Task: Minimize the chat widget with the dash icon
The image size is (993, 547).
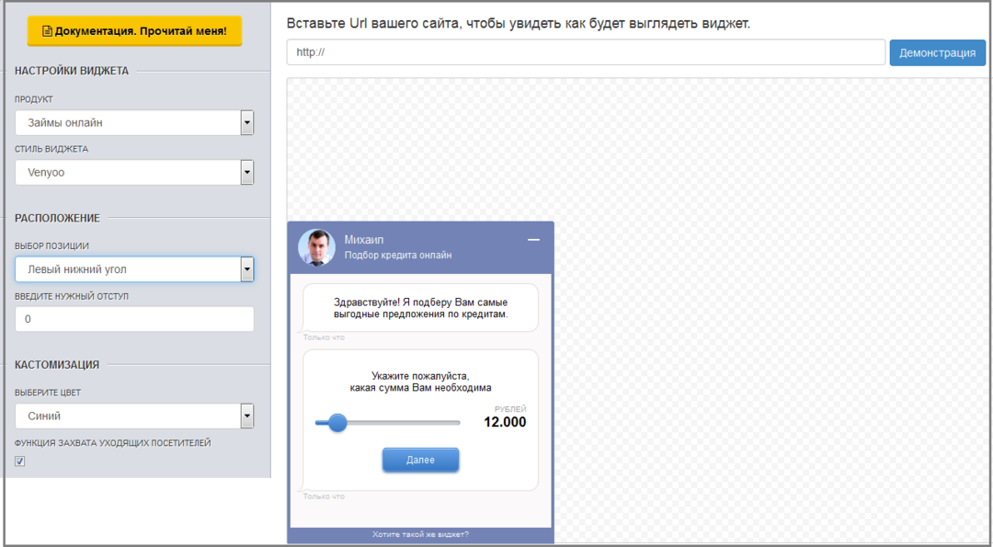Action: (x=533, y=240)
